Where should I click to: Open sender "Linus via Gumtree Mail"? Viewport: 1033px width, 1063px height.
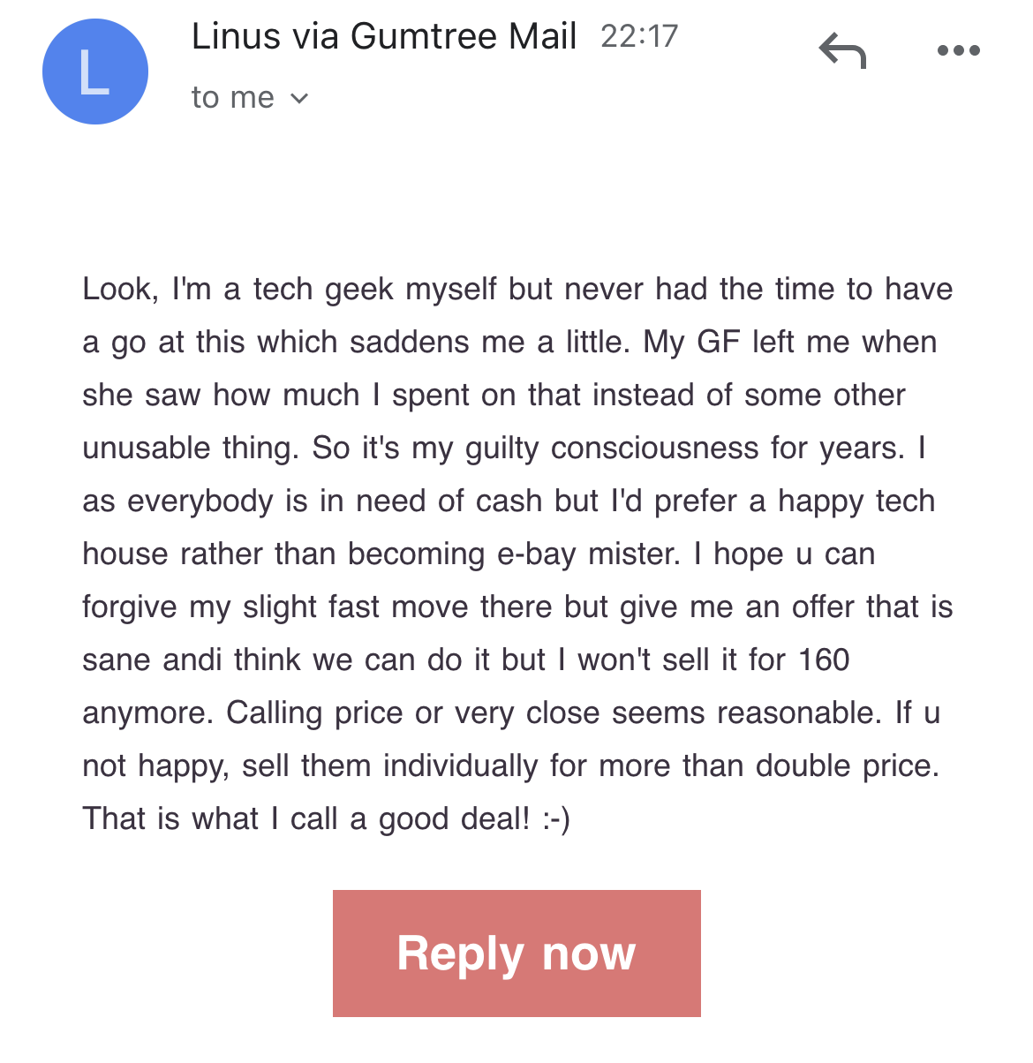coord(384,37)
